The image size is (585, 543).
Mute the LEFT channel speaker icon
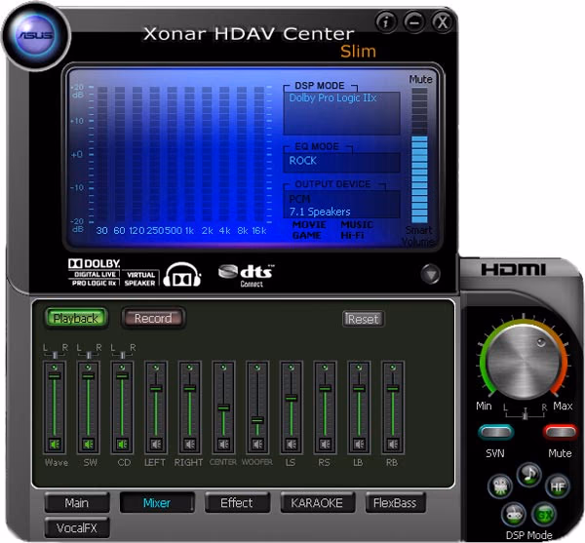point(156,445)
